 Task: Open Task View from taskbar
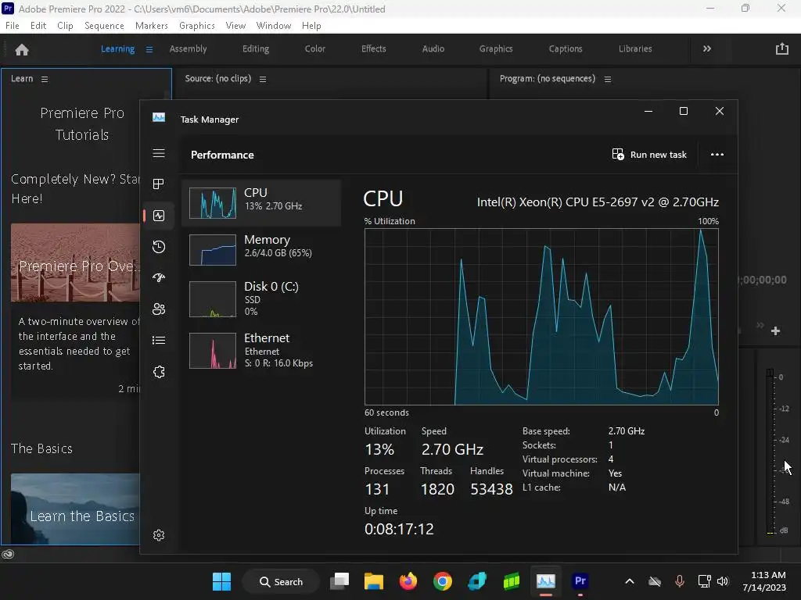339,581
